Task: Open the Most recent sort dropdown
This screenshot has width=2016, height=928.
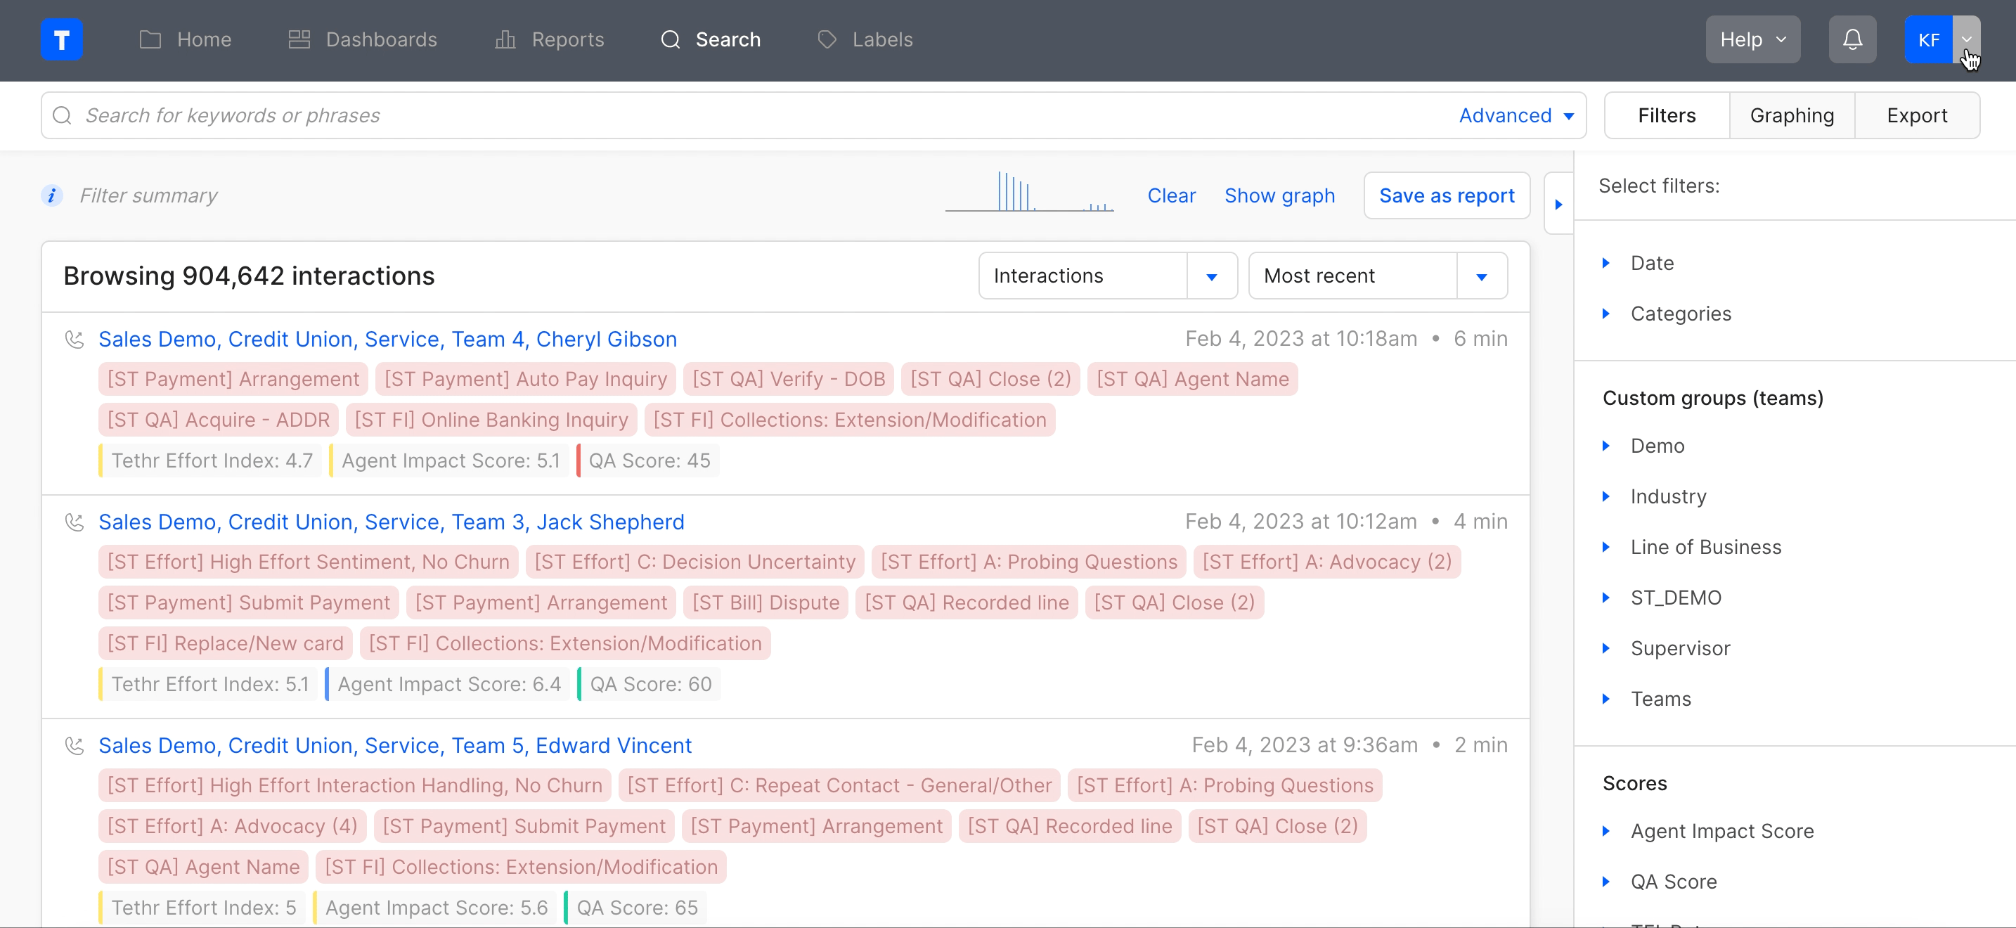Action: coord(1376,276)
